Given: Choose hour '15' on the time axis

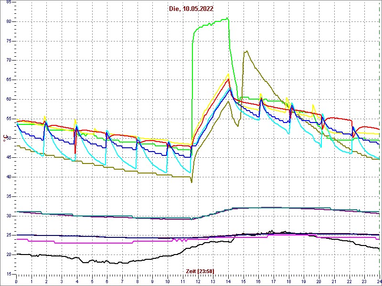Looking at the screenshot, I should [244, 282].
